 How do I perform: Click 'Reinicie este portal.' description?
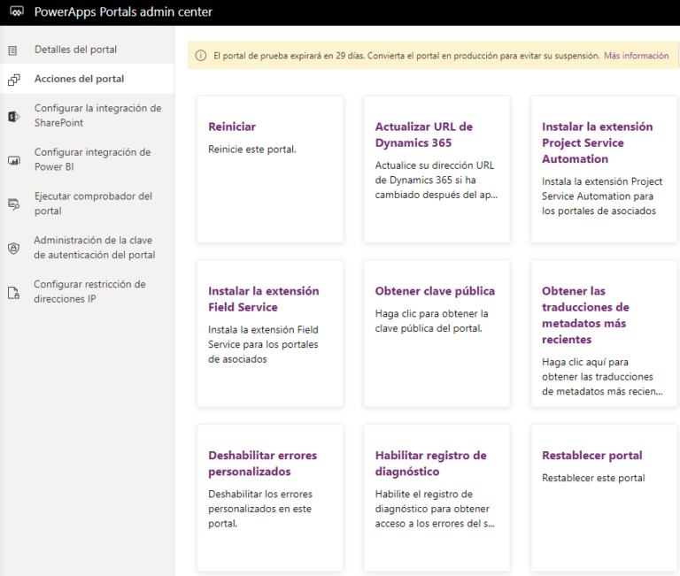tap(252, 150)
